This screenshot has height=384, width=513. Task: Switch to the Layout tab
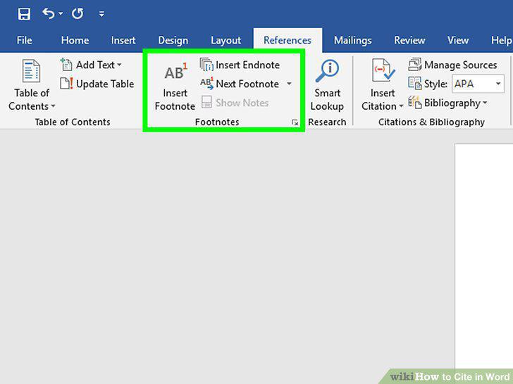pos(225,40)
